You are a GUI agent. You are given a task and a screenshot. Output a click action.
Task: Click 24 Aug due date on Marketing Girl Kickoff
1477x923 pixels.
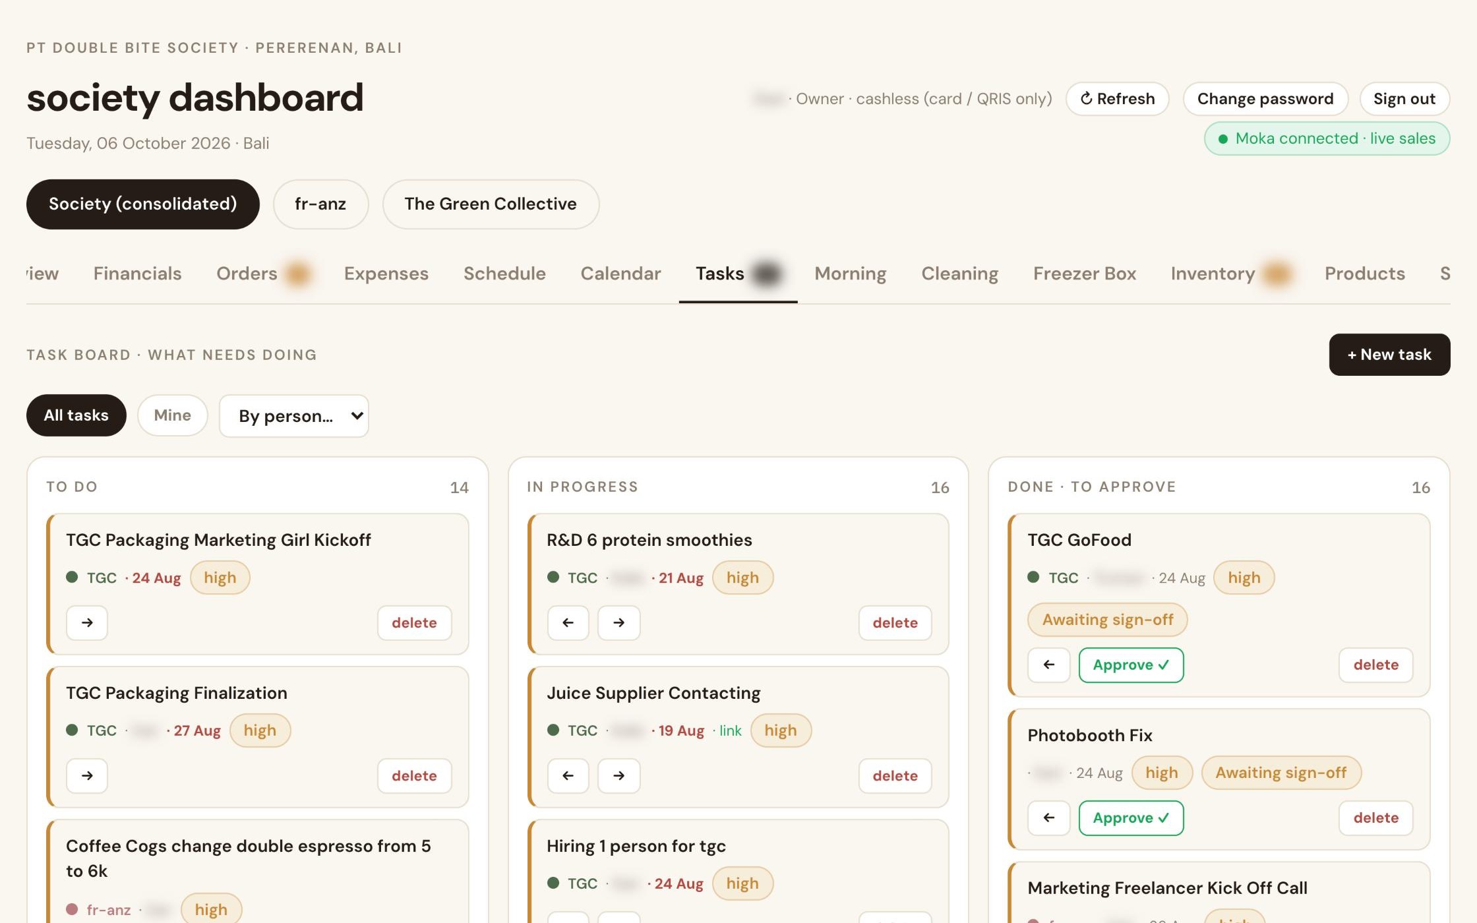pos(156,578)
